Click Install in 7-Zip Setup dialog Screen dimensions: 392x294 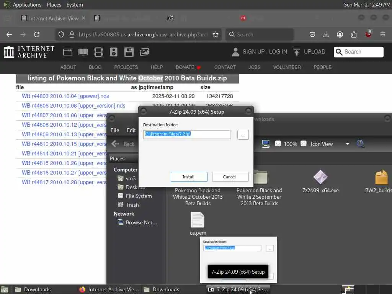189,177
